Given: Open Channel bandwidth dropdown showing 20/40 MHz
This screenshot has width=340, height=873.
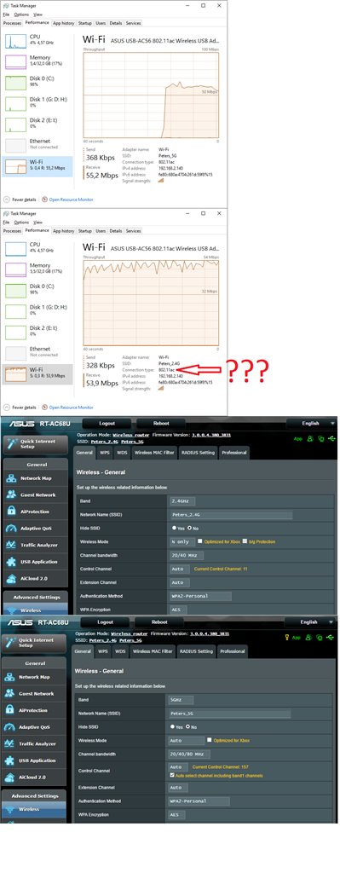Looking at the screenshot, I should pos(187,555).
